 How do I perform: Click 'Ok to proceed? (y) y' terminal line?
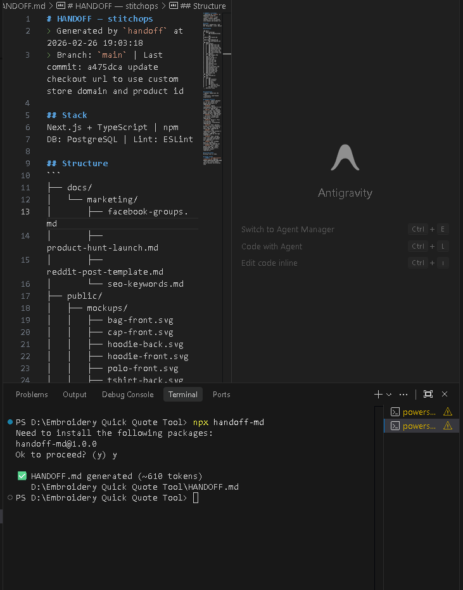pyautogui.click(x=66, y=454)
